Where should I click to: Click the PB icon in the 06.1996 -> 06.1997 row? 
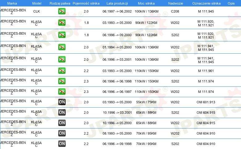click(62, 91)
